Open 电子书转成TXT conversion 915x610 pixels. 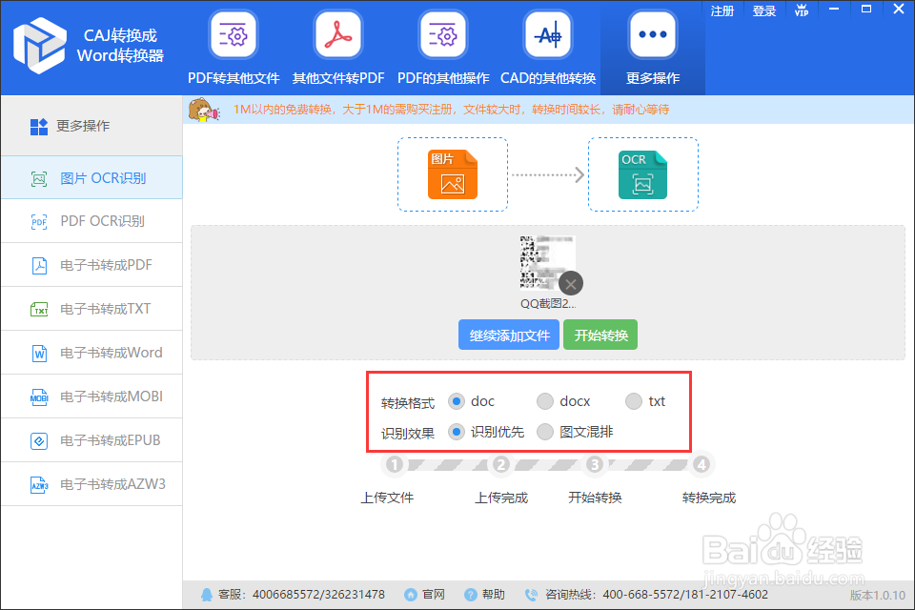[91, 309]
